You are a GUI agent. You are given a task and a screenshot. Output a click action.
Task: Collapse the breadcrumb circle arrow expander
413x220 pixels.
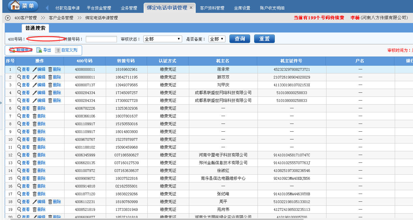pyautogui.click(x=8, y=18)
